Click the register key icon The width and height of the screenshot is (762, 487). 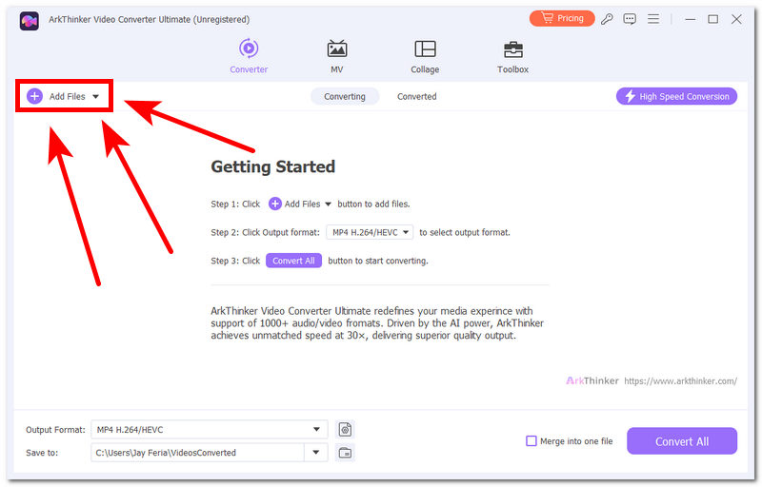click(607, 19)
